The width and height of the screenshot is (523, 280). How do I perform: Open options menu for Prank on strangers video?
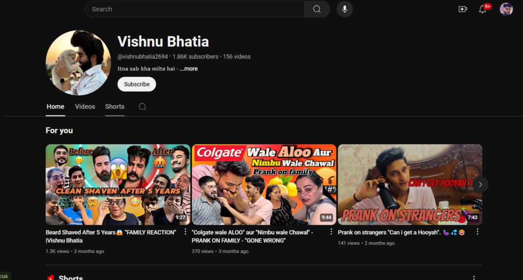478,232
